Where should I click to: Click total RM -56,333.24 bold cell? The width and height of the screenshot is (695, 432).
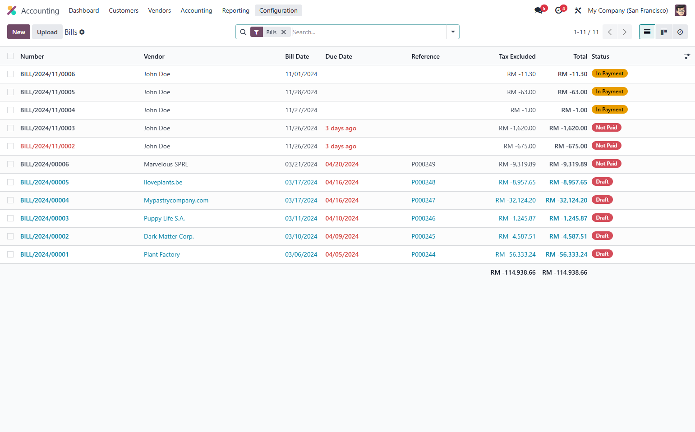[566, 254]
